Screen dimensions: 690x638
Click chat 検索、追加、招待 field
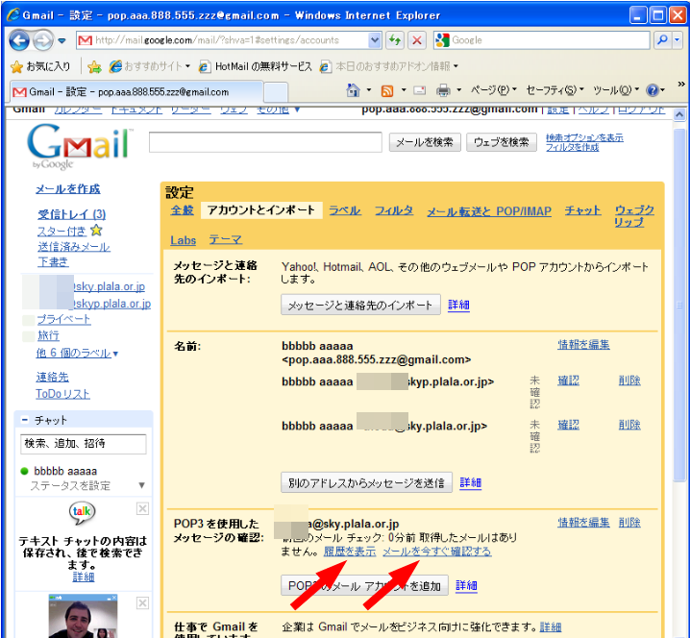(84, 444)
